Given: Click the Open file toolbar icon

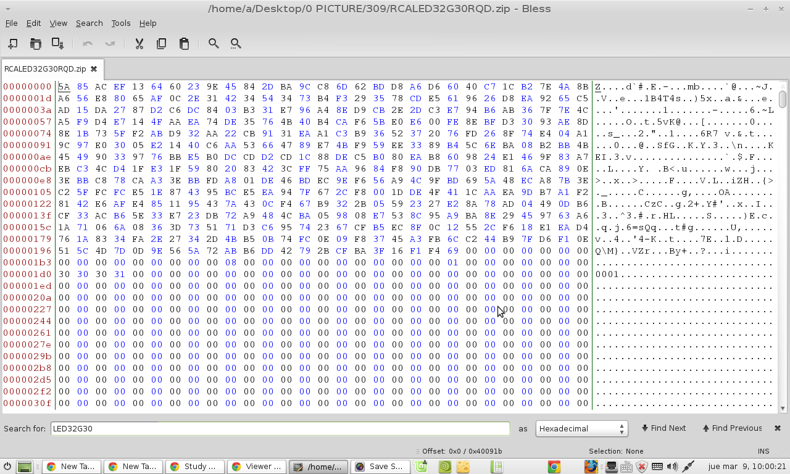Looking at the screenshot, I should (35, 43).
